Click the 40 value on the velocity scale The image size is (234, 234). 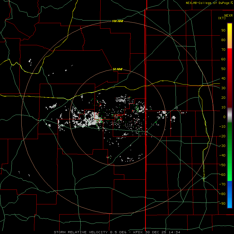[223, 78]
